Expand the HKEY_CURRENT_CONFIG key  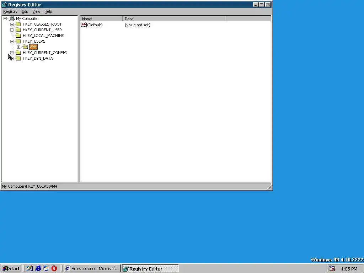(12, 53)
